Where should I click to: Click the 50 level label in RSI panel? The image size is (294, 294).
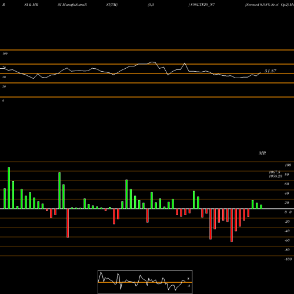(4, 77)
